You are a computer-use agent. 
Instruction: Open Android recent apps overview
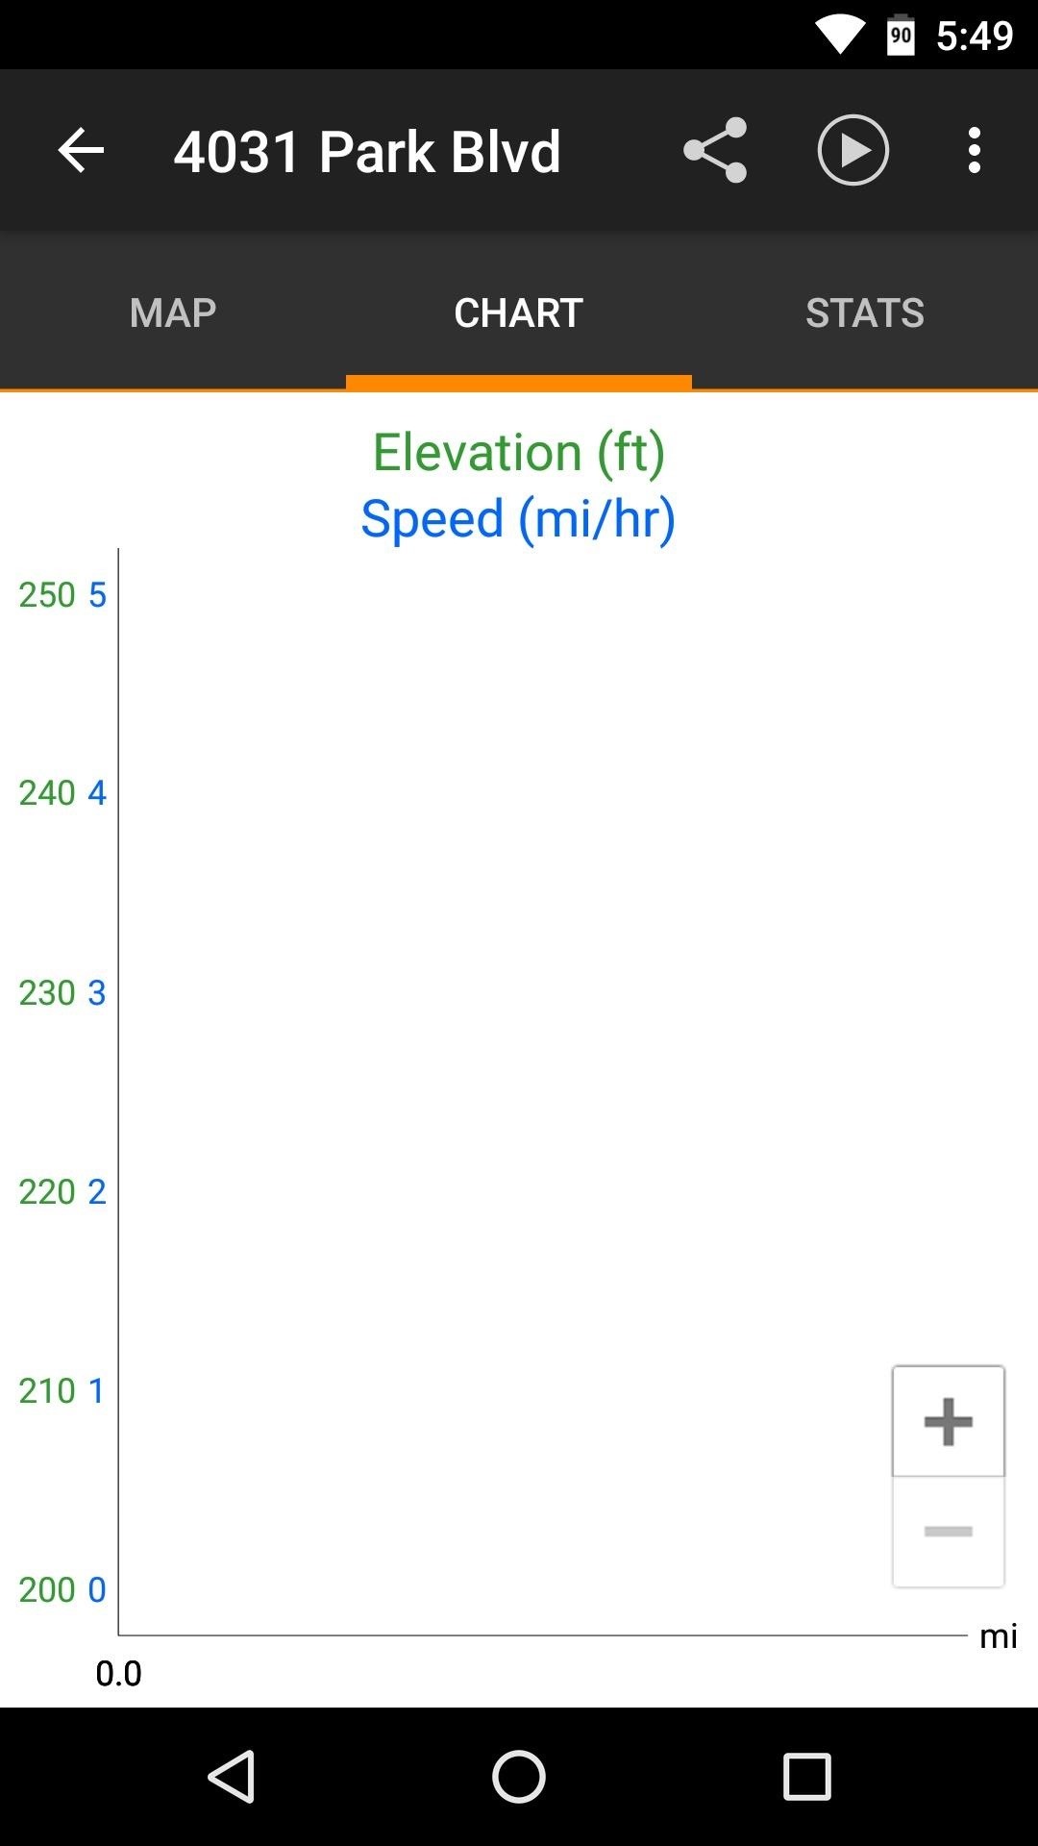806,1776
